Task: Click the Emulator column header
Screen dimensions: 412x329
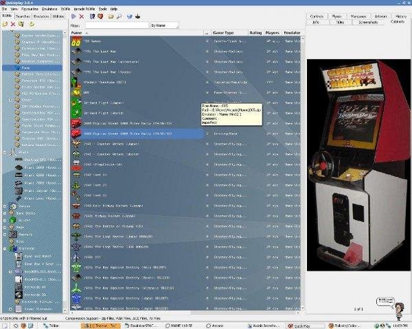Action: coord(292,33)
